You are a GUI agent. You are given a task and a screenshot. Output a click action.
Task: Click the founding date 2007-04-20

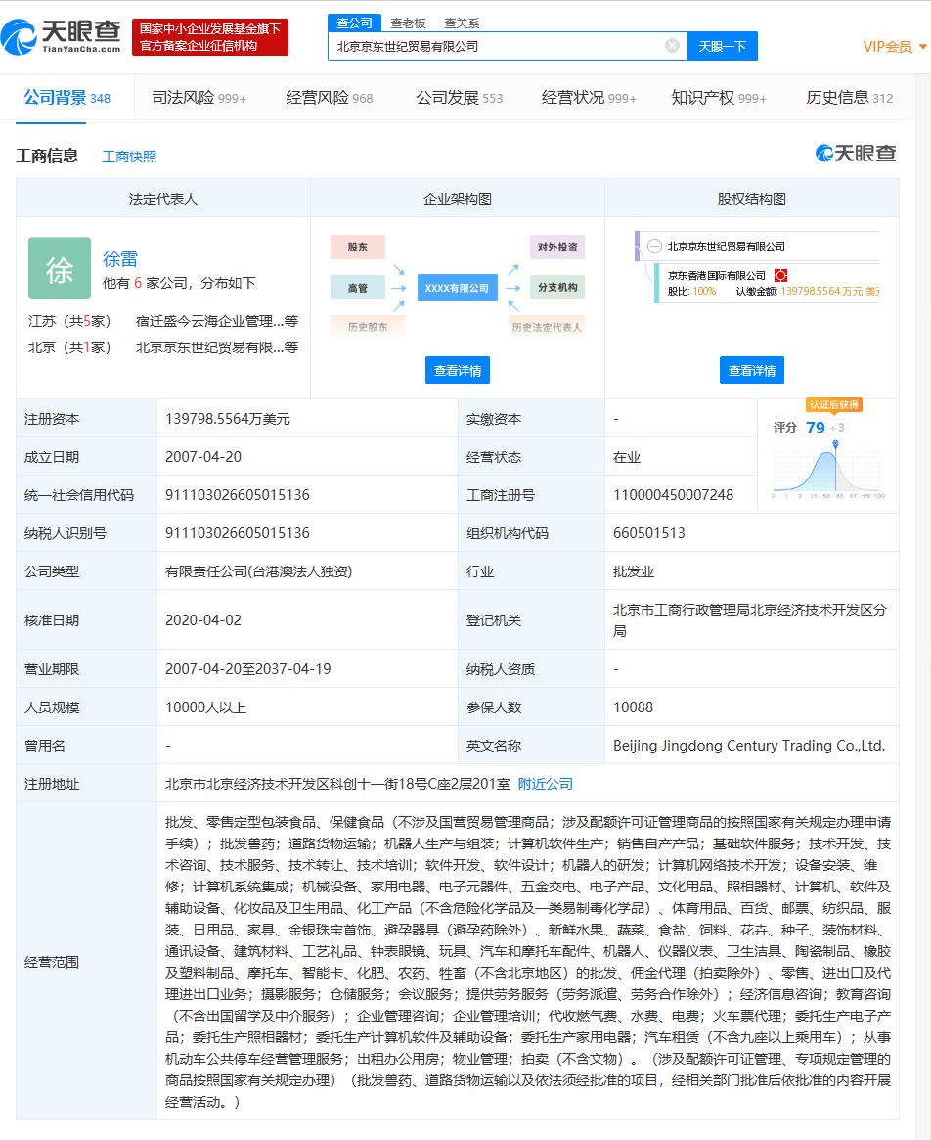[203, 457]
